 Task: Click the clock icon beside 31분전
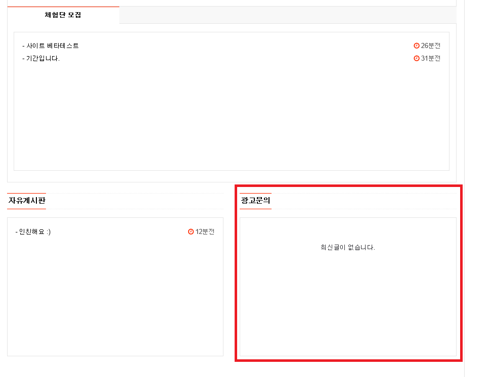tap(417, 58)
